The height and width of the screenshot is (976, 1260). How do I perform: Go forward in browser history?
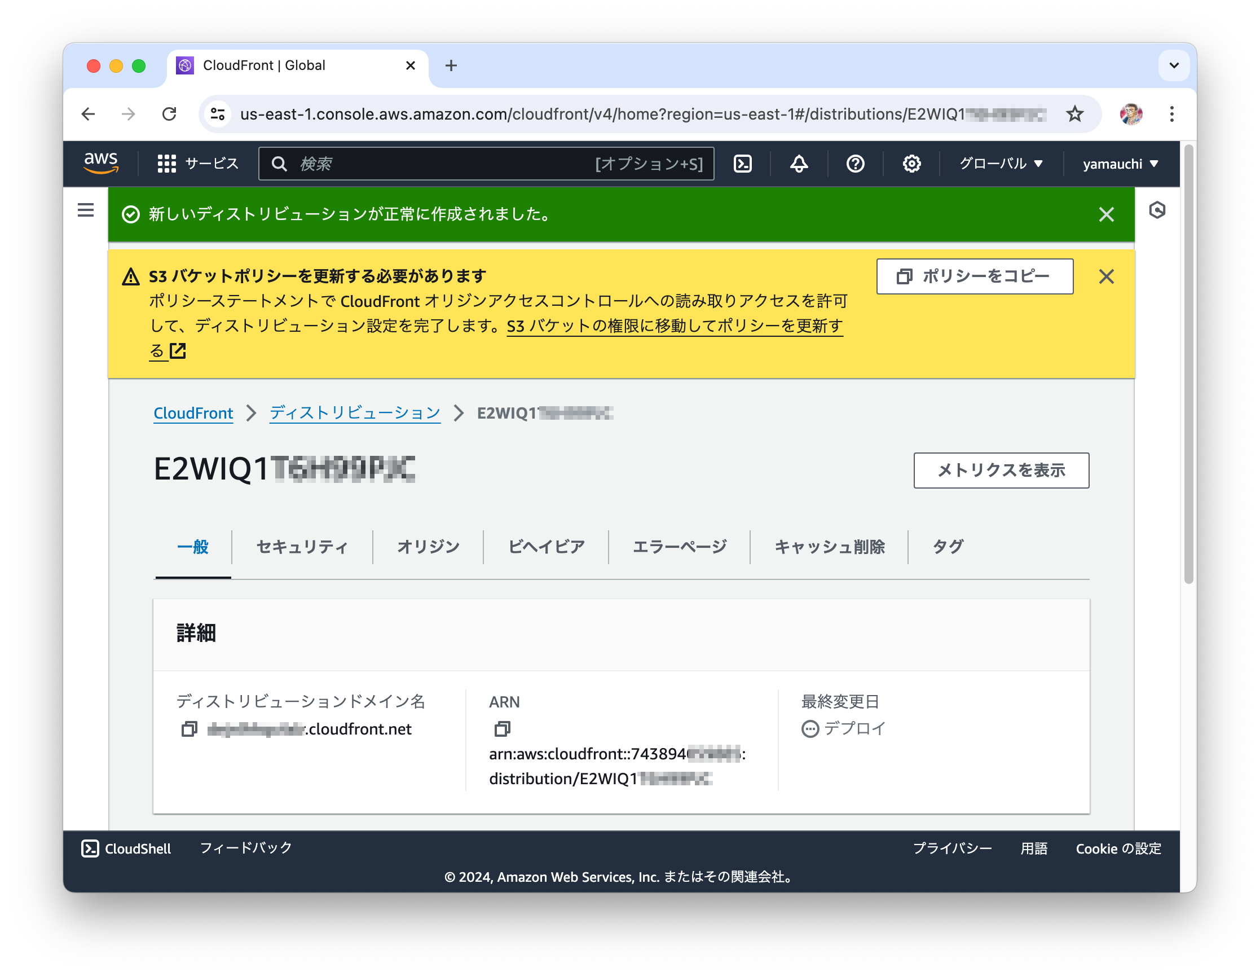[x=129, y=115]
